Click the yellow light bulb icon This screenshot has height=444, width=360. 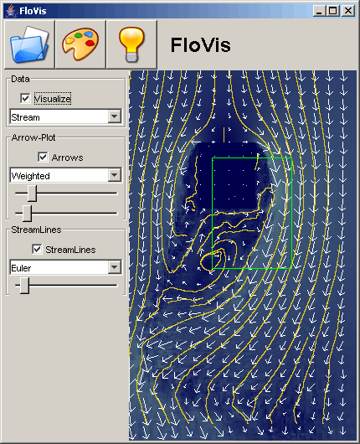[131, 44]
